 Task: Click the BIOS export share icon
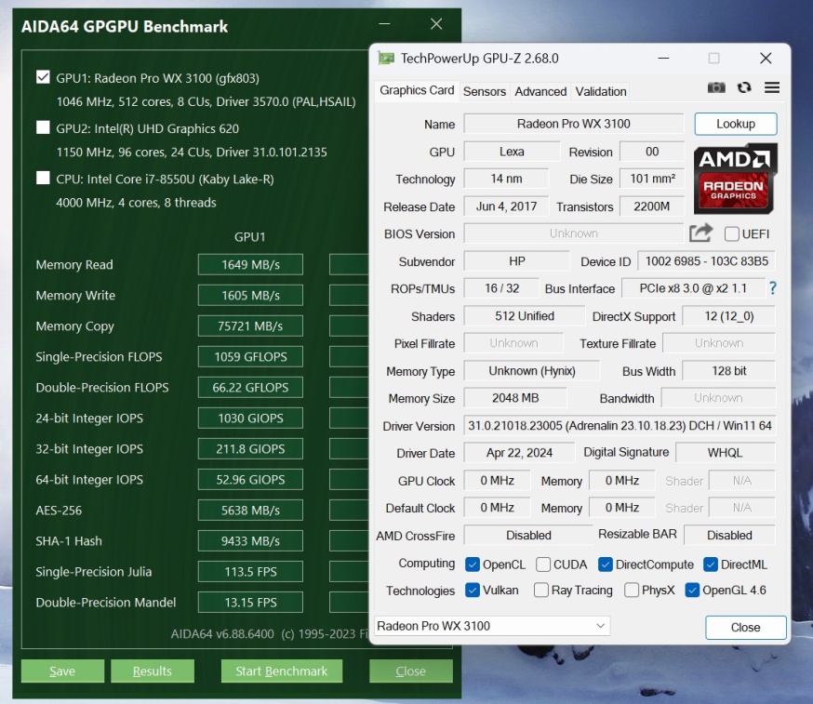coord(701,233)
